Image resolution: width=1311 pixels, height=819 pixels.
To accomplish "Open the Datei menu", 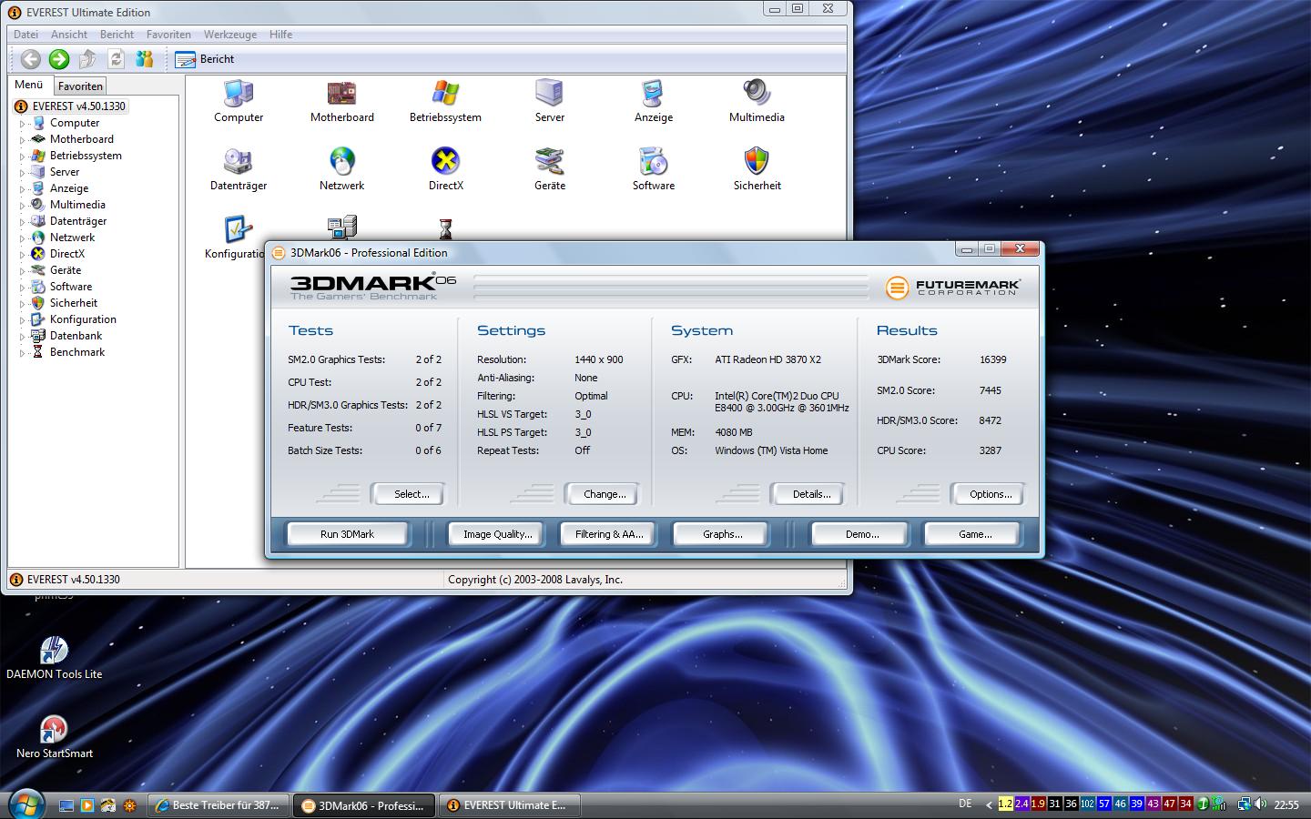I will [x=25, y=35].
